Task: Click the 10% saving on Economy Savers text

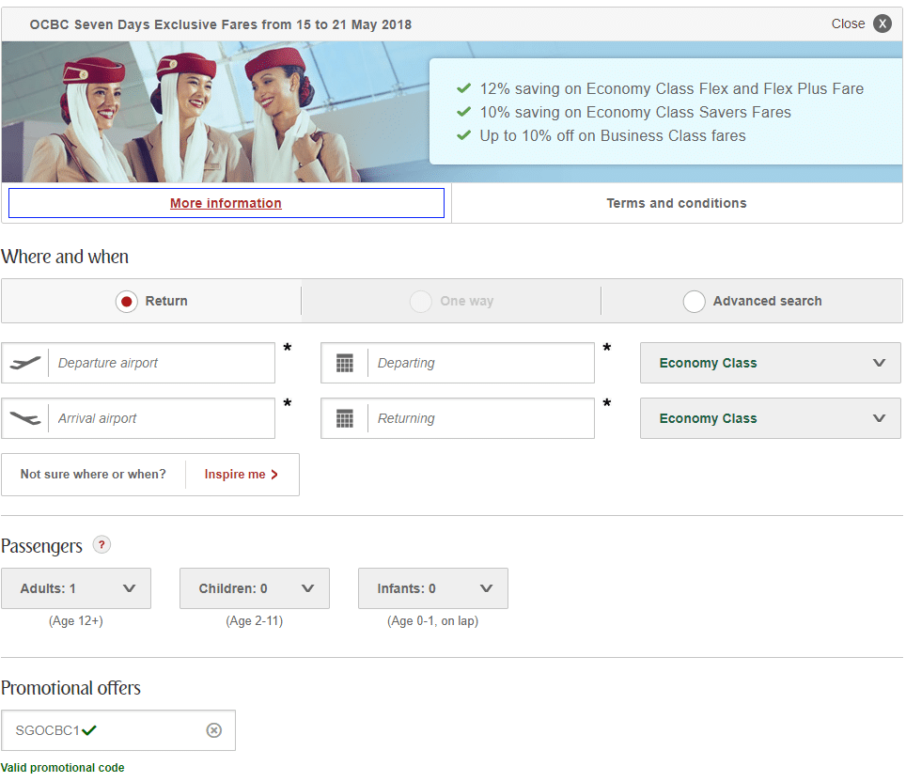Action: pyautogui.click(x=635, y=112)
